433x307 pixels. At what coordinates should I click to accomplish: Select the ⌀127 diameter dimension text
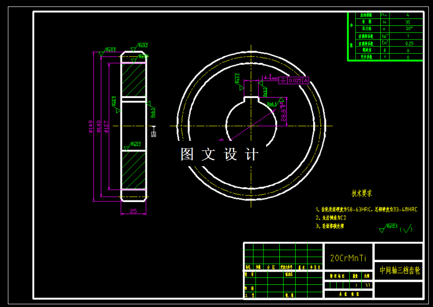click(x=106, y=127)
